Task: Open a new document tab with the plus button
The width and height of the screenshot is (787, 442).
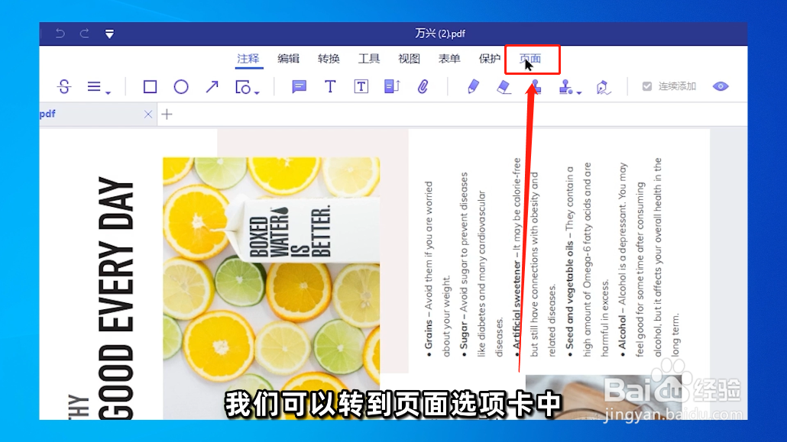Action: click(167, 113)
